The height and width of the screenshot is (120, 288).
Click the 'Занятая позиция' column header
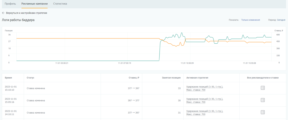coord(171,78)
